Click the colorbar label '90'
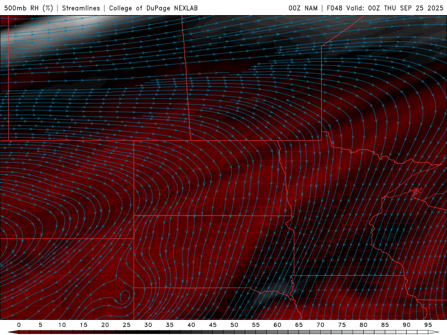The image size is (447, 335). tap(406, 325)
